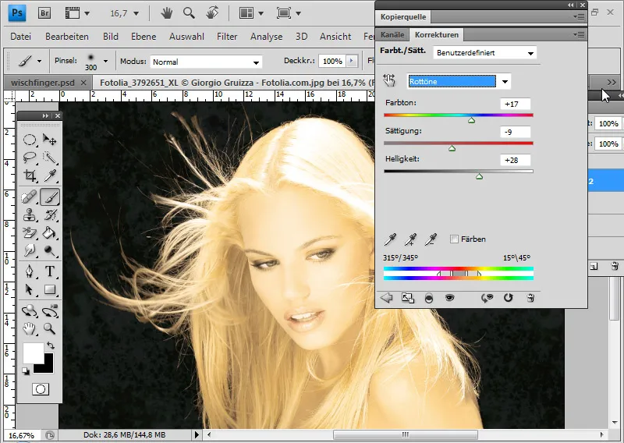
Task: Reset default foreground and background colors
Action: pyautogui.click(x=26, y=371)
